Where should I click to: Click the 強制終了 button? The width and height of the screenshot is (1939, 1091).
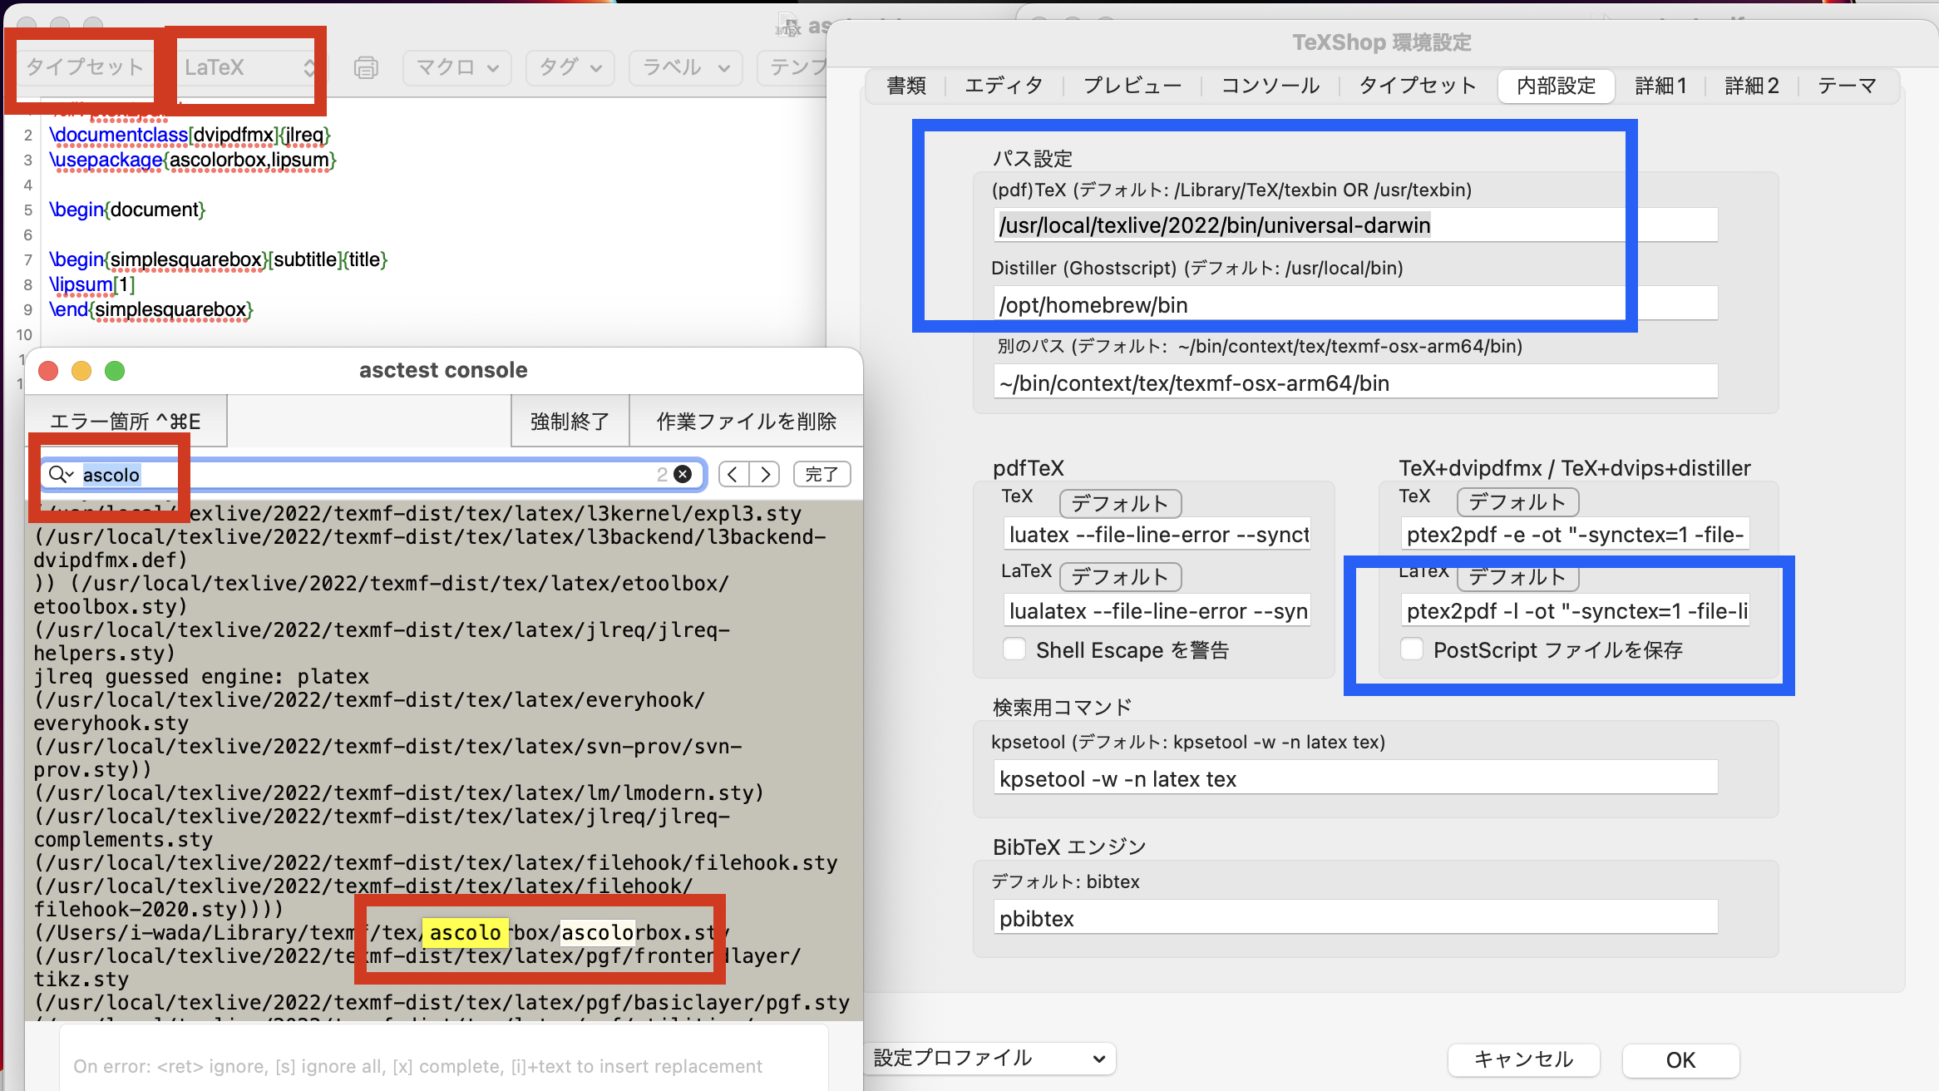click(570, 422)
